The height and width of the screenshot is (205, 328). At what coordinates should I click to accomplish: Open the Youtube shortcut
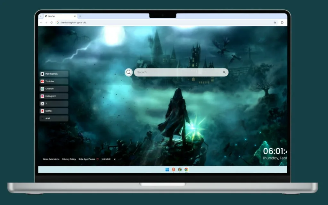point(54,81)
